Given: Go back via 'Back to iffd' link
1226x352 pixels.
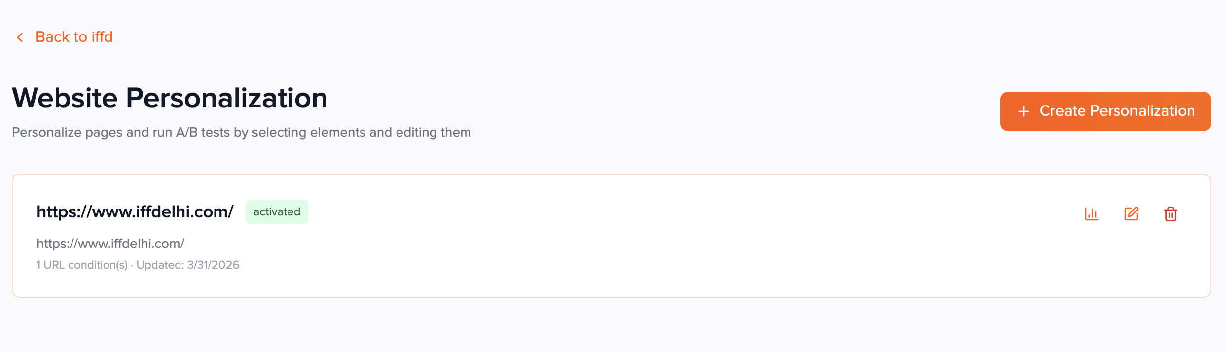Looking at the screenshot, I should tap(74, 37).
